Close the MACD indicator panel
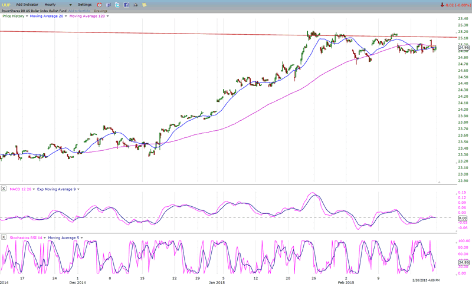This screenshot has height=284, width=472. tap(4, 189)
